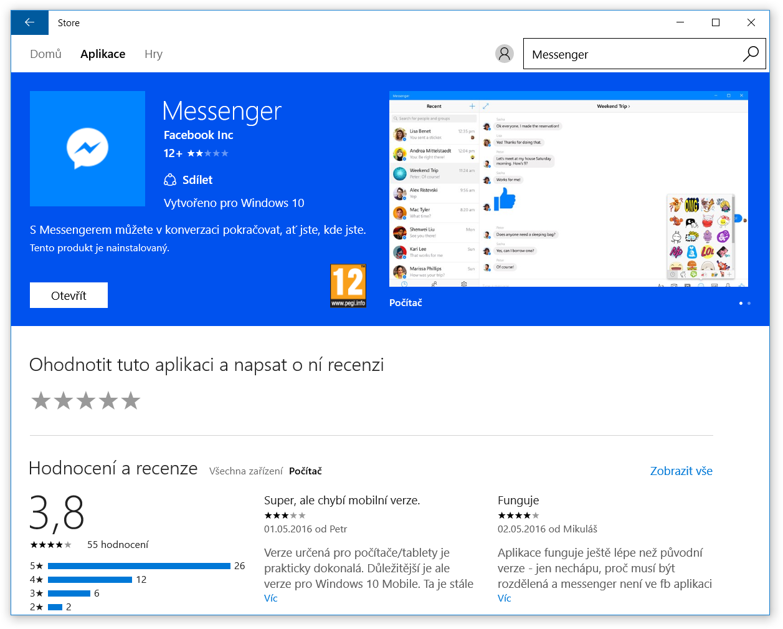Click 'Vytvořeno pro Windows 10' text
Image resolution: width=783 pixels, height=629 pixels.
(x=234, y=203)
